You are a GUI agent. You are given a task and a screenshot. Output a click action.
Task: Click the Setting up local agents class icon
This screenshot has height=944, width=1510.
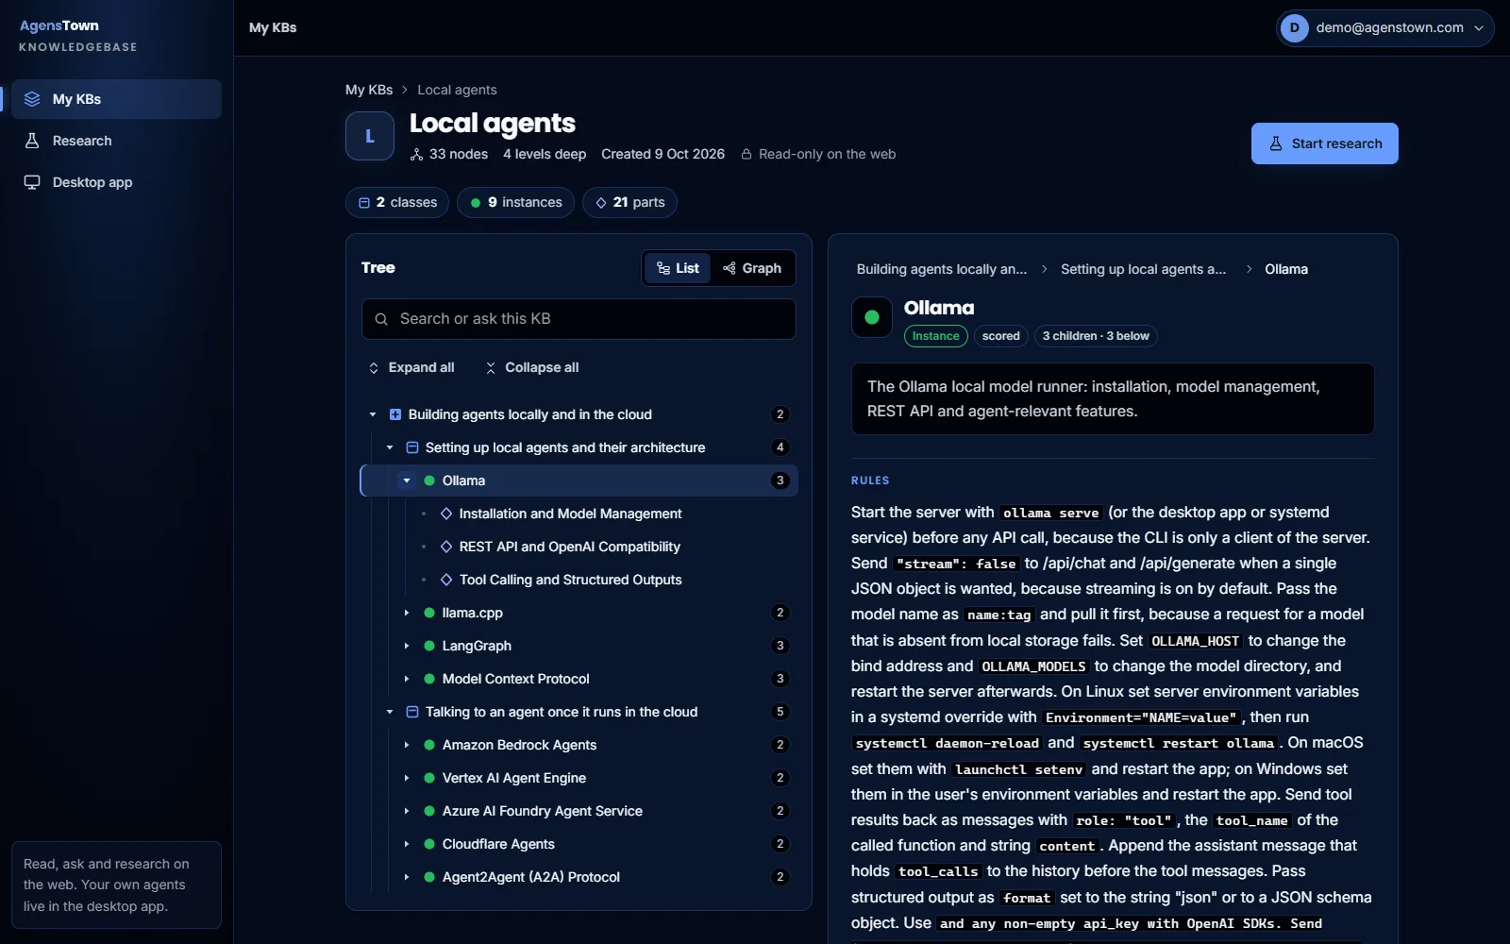pos(412,447)
